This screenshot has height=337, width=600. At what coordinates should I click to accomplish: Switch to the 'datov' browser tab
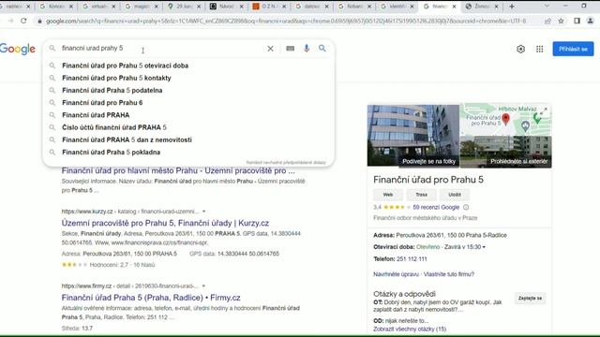pyautogui.click(x=311, y=7)
